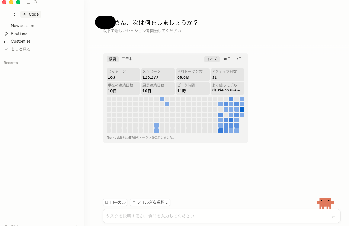The image size is (349, 226).
Task: Click the submit arrow in the input box
Action: point(334,216)
